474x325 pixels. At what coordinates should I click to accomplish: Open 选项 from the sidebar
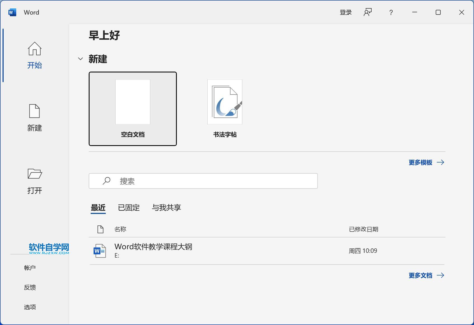(30, 307)
